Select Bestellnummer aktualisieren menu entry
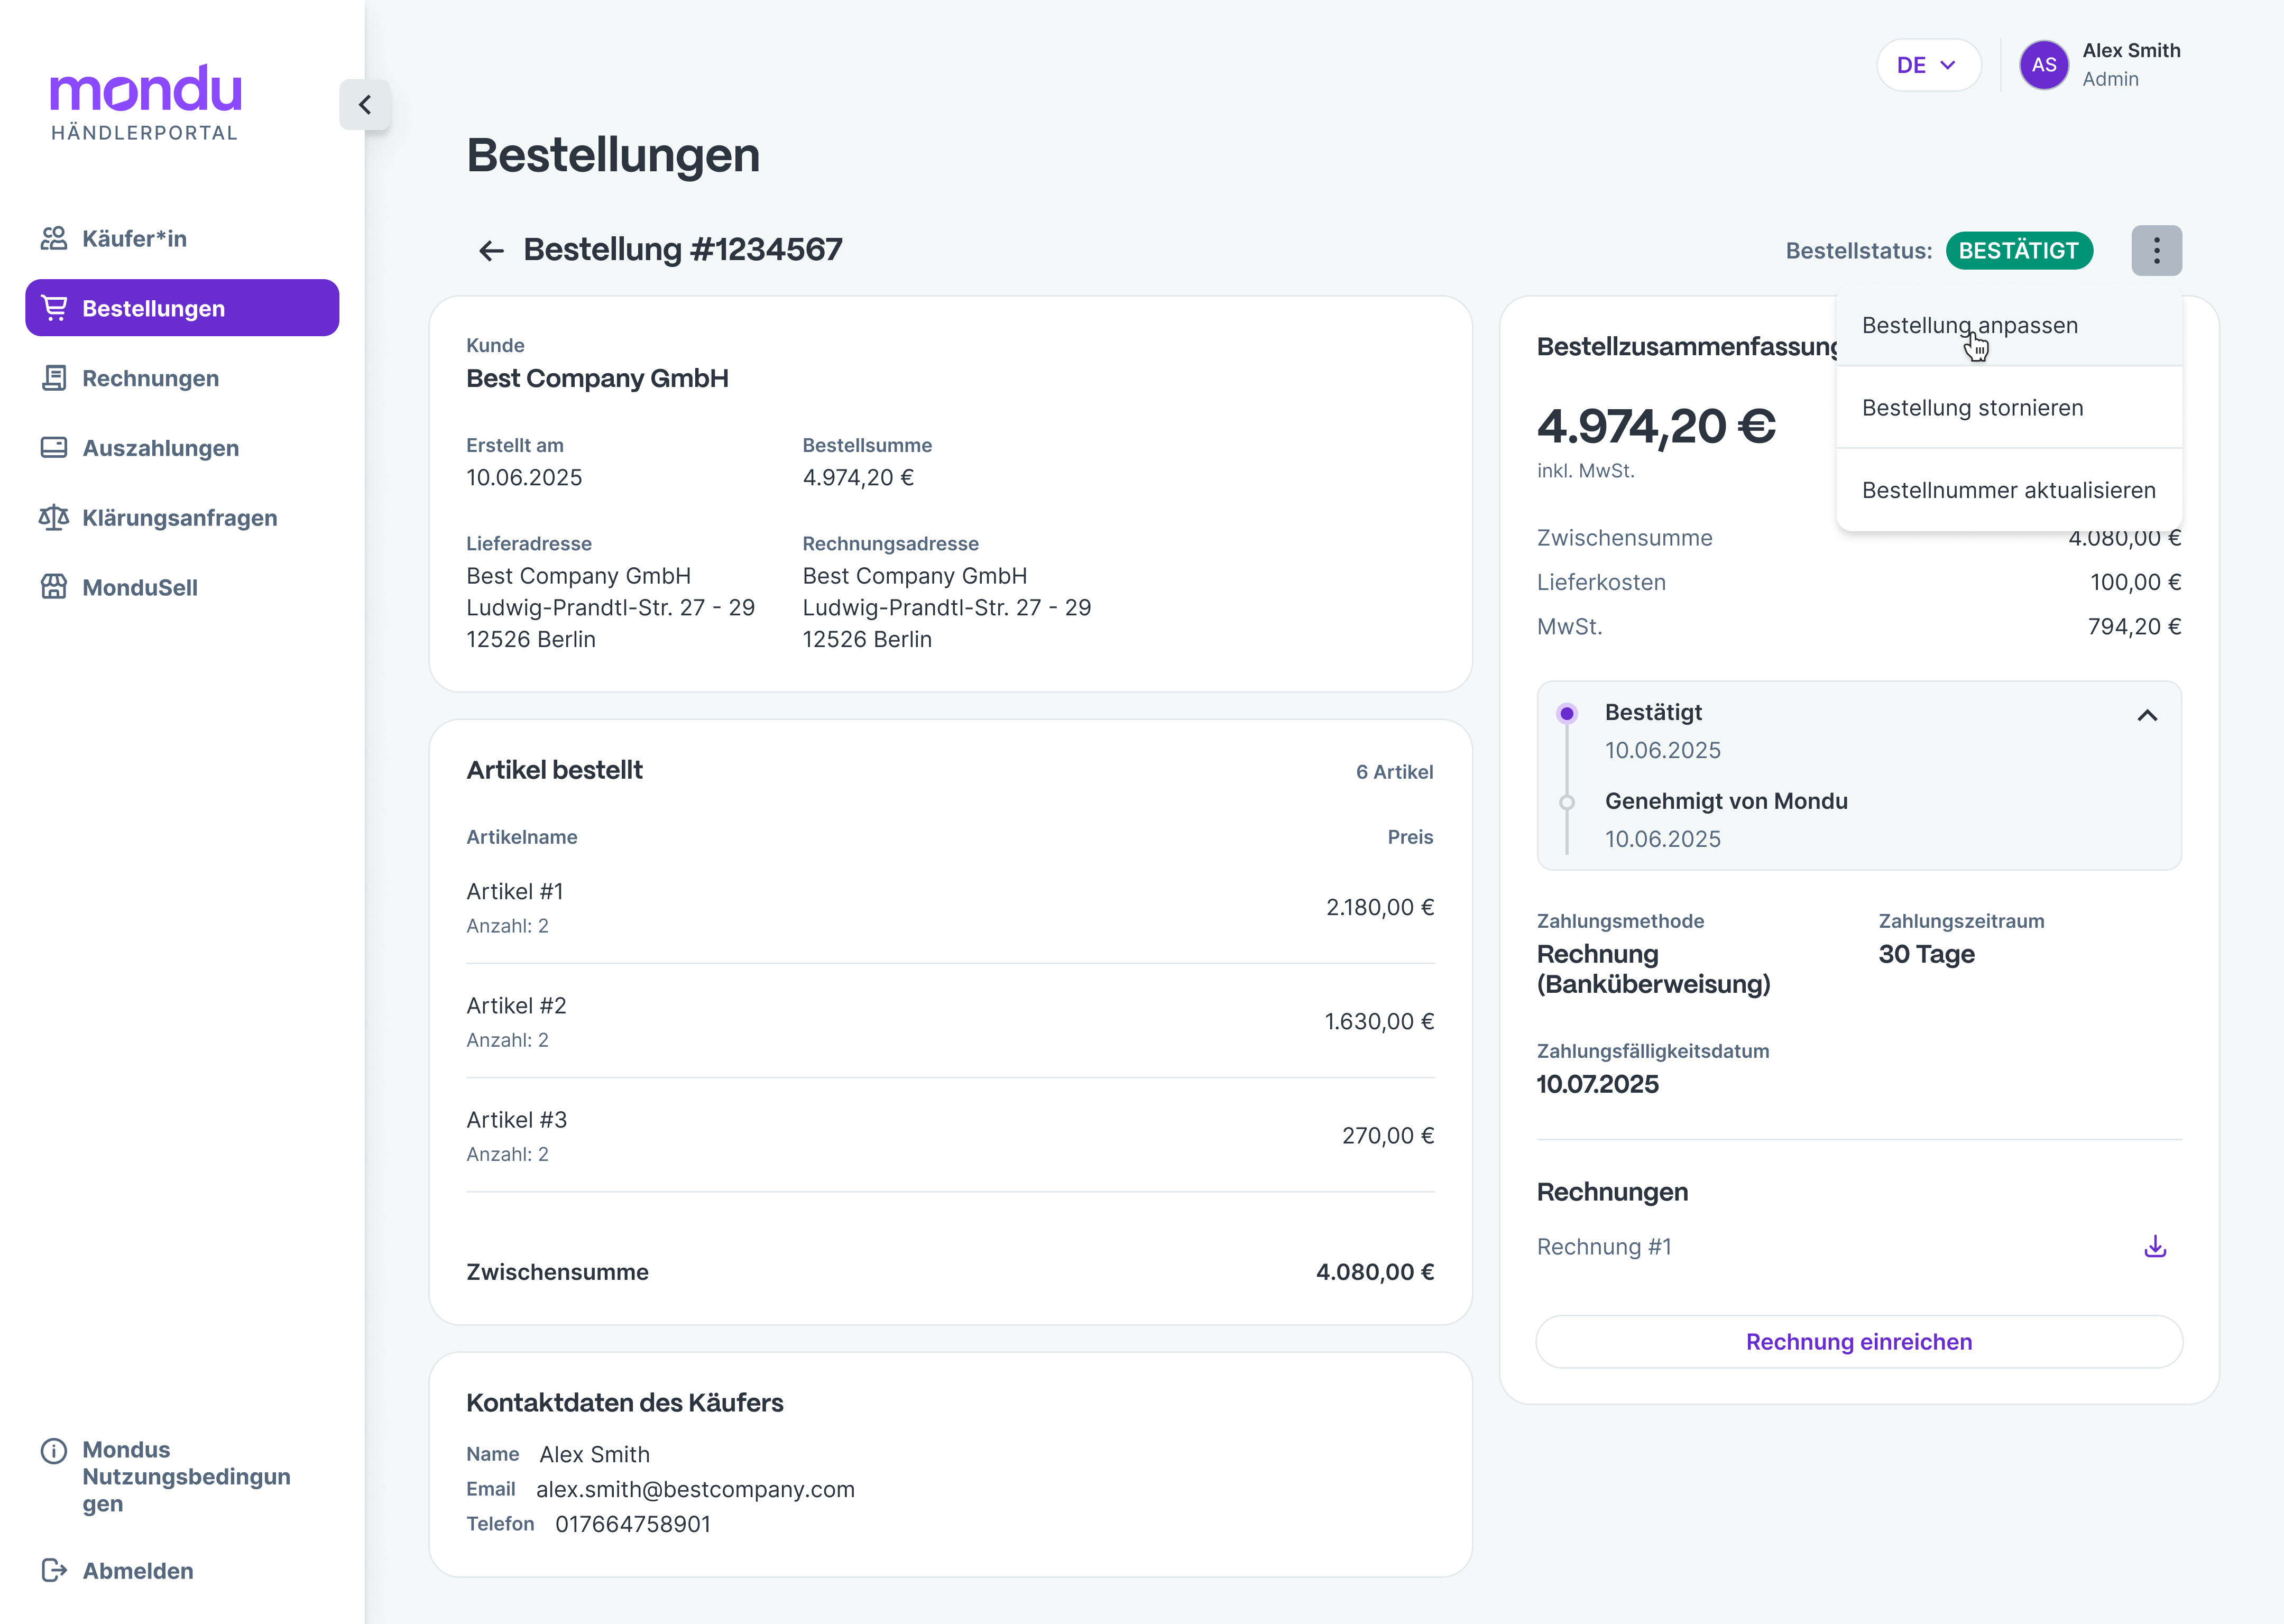 pos(2008,490)
